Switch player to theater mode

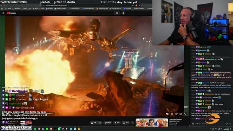click(181, 114)
